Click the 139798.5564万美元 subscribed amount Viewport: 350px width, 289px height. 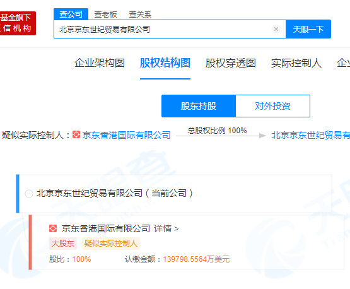click(196, 259)
